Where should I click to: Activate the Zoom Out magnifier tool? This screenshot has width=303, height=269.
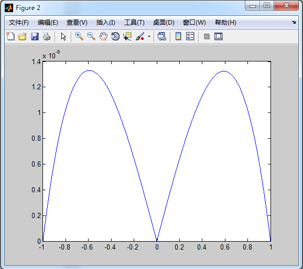(91, 36)
